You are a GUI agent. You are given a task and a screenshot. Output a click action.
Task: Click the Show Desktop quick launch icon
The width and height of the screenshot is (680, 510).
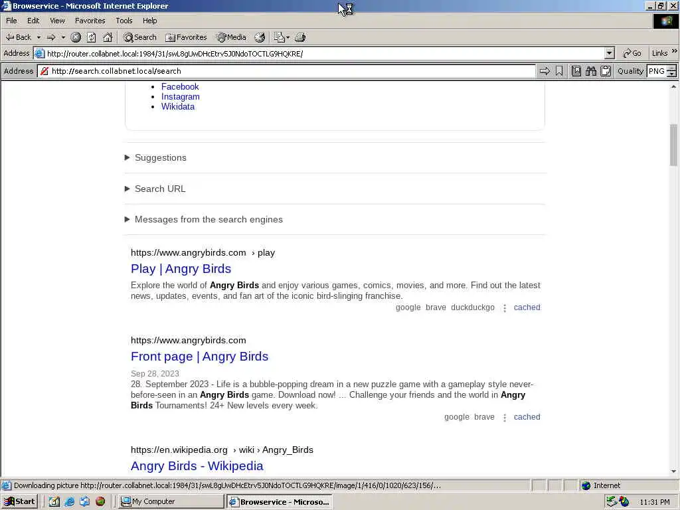click(x=54, y=502)
